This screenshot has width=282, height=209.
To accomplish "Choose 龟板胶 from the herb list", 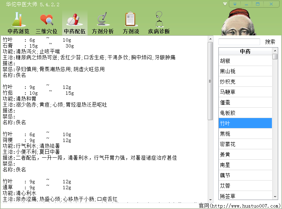I will 245,112.
